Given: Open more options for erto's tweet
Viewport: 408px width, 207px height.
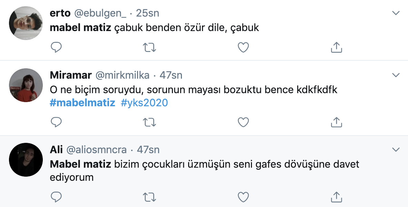Looking at the screenshot, I should 396,13.
